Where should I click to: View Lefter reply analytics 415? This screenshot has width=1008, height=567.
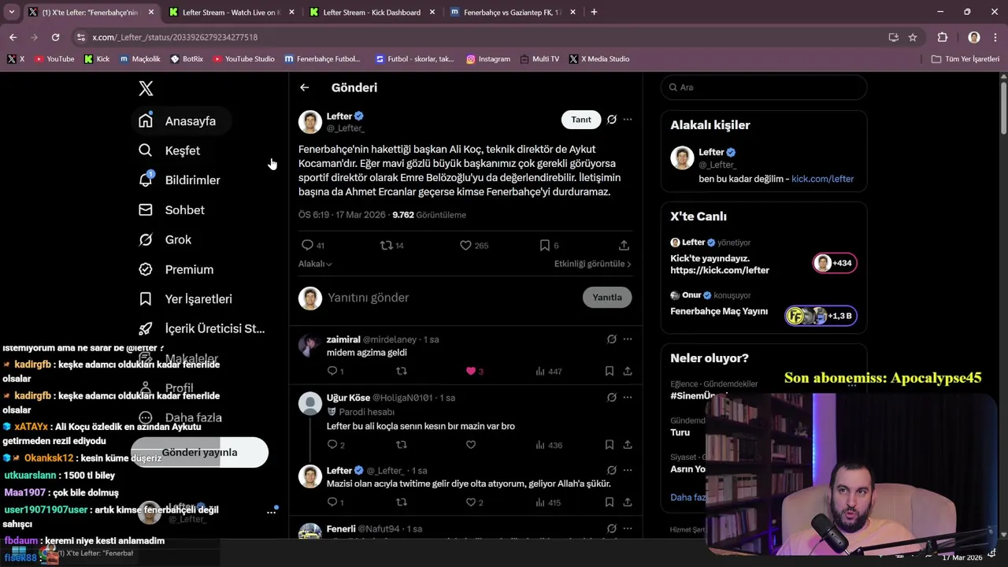(548, 502)
